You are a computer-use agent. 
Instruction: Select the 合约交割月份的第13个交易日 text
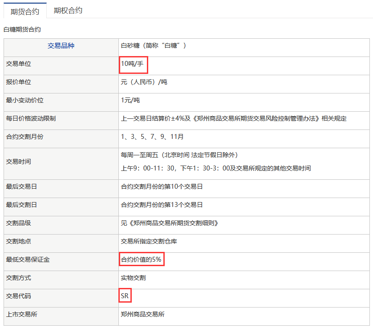tap(162, 205)
